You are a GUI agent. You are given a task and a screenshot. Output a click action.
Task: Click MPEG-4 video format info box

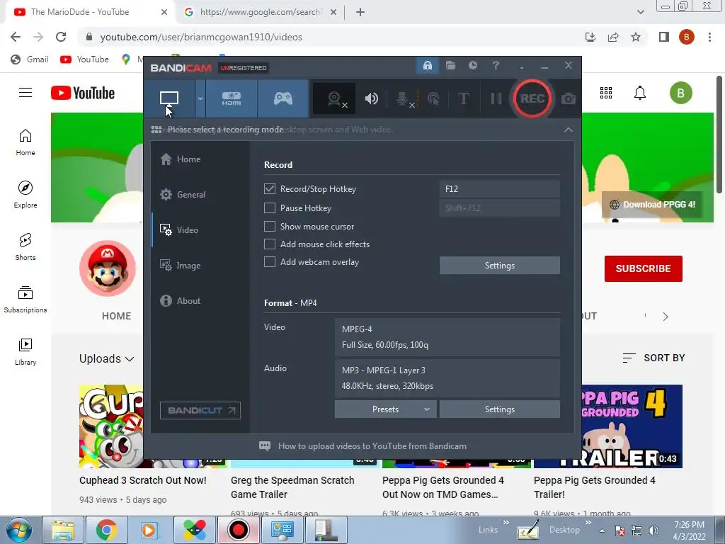pyautogui.click(x=447, y=336)
